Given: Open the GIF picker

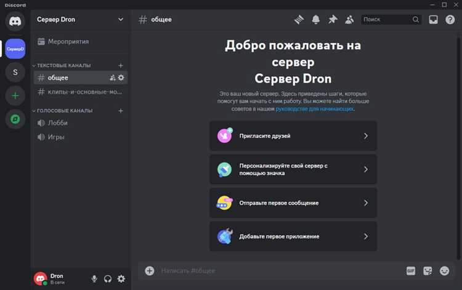Looking at the screenshot, I should (411, 270).
